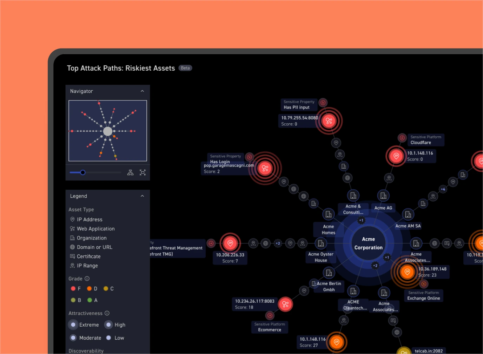Collapse the Navigator panel
This screenshot has width=483, height=354.
[142, 91]
